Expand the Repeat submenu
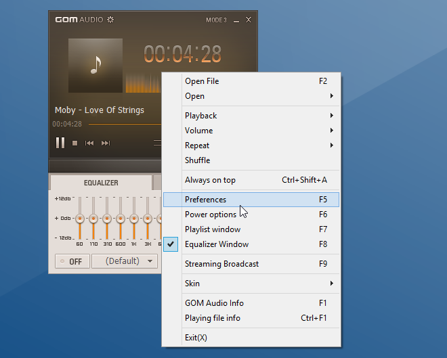 pos(251,146)
